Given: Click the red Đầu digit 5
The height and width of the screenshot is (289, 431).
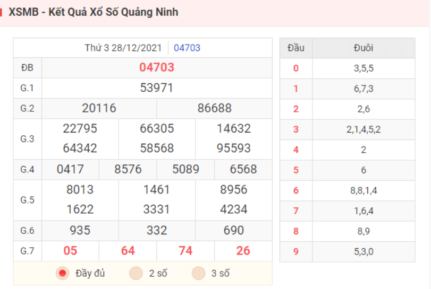Looking at the screenshot, I should 296,170.
